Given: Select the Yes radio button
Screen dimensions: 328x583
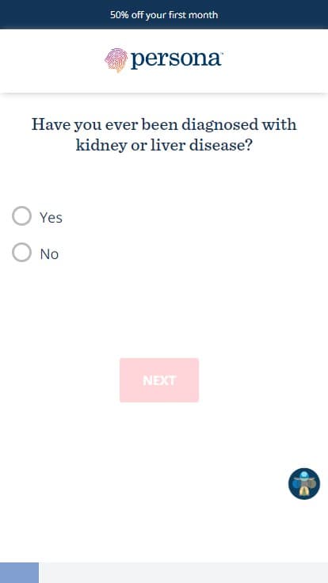Looking at the screenshot, I should tap(21, 216).
